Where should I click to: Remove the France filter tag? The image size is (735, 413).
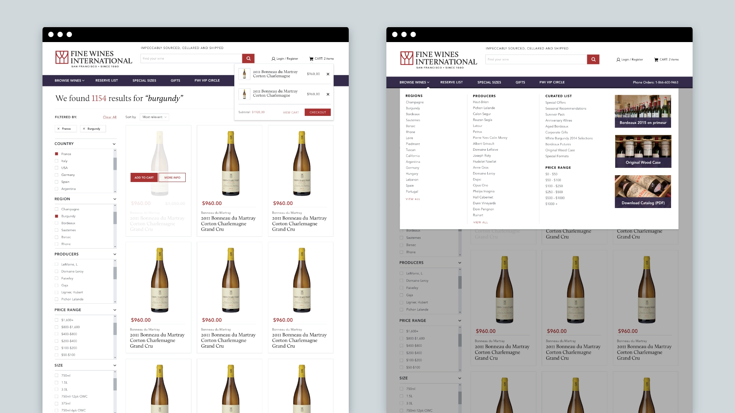pos(58,129)
